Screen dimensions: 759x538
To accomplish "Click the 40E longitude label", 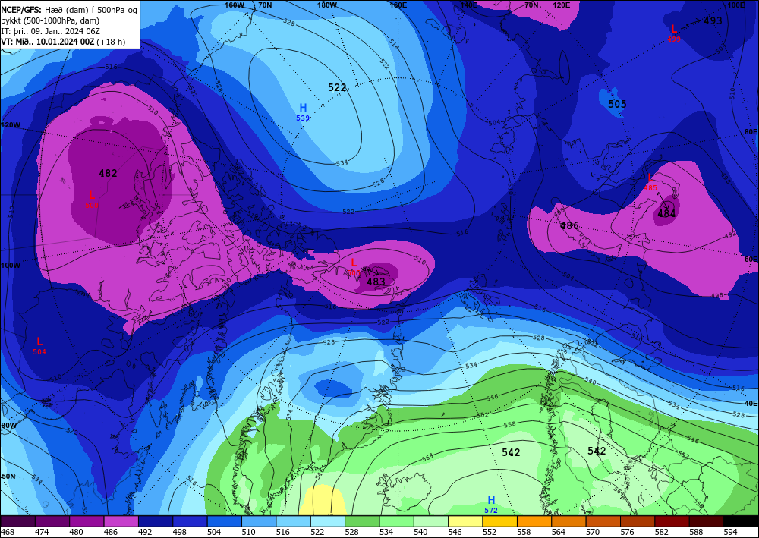I will tap(751, 403).
